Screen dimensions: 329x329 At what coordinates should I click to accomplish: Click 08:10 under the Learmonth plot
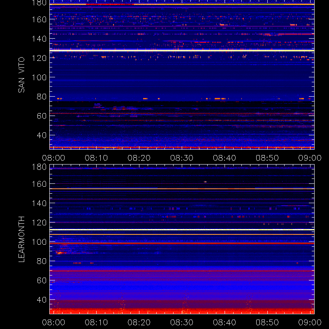96,322
